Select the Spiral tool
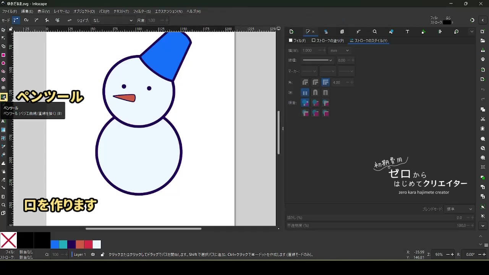 [3, 88]
